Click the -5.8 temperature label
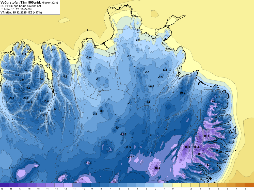254x190 pixels. [x=89, y=70]
